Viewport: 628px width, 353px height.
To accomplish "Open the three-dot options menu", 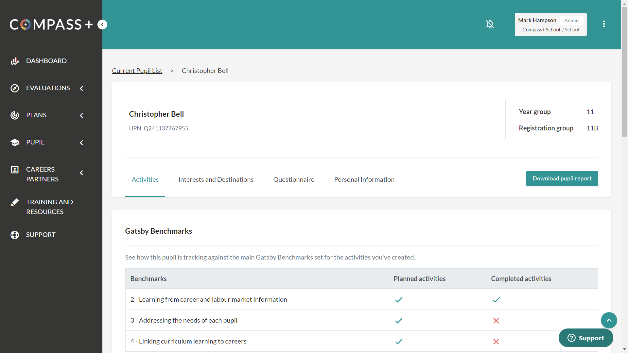I will (604, 24).
